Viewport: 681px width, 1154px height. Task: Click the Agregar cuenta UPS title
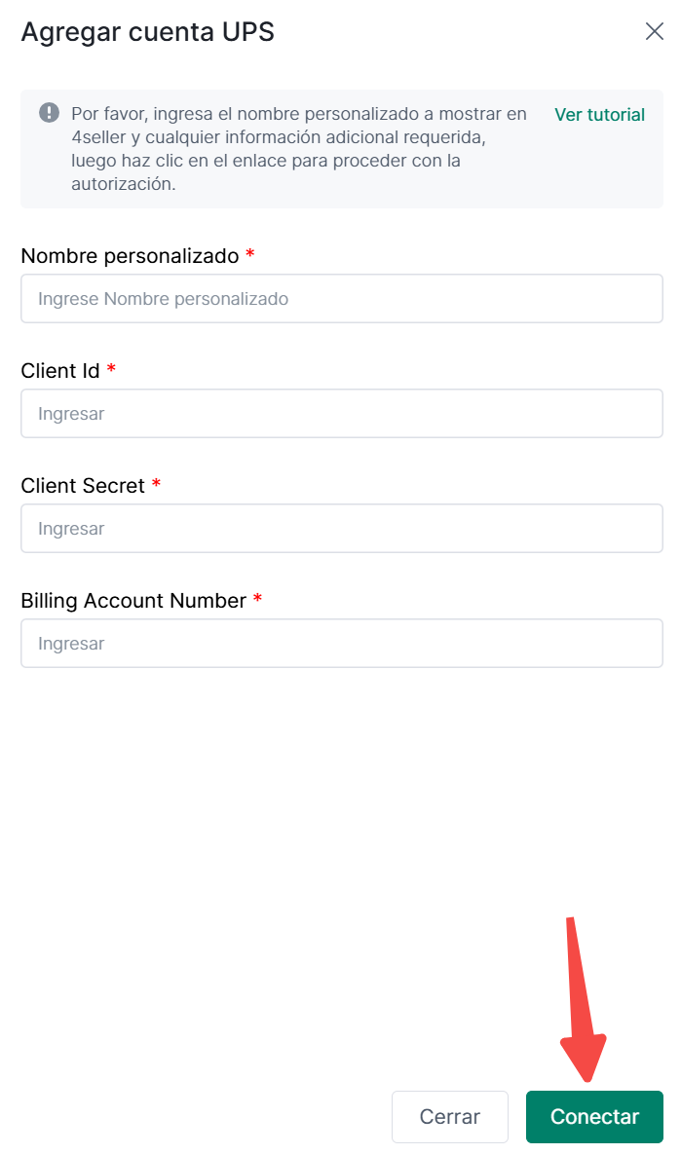coord(147,32)
